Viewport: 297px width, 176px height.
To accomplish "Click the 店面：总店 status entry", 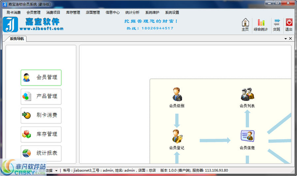I will [x=147, y=170].
